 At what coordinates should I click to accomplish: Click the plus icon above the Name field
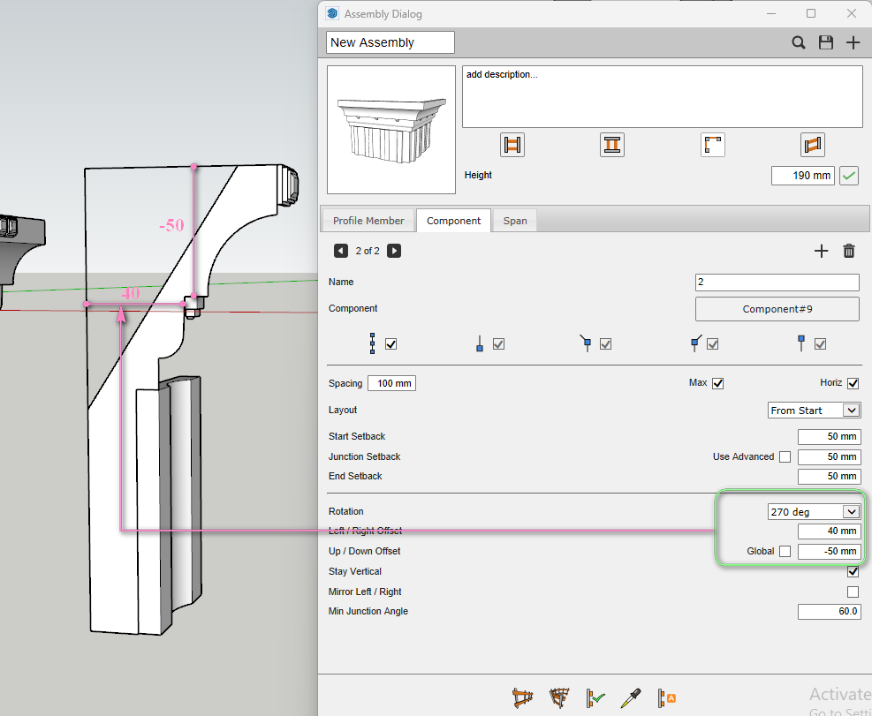[820, 251]
